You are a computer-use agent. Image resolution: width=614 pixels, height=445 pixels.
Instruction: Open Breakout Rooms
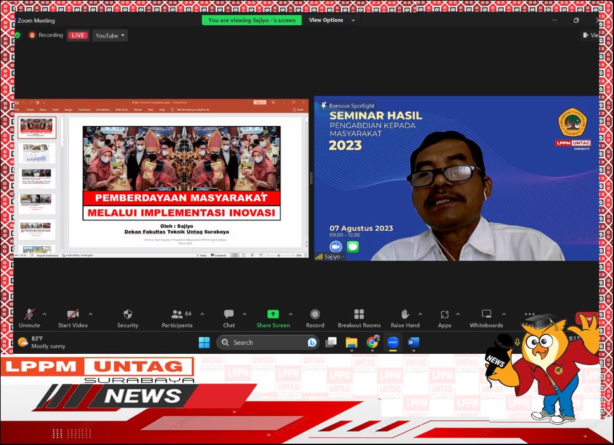(359, 318)
